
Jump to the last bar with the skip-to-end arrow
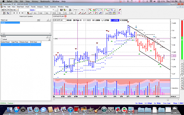coord(22,13)
